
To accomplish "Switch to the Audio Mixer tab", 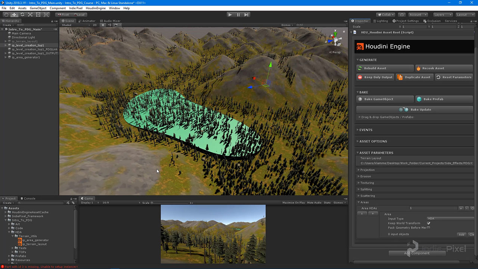I will (110, 21).
